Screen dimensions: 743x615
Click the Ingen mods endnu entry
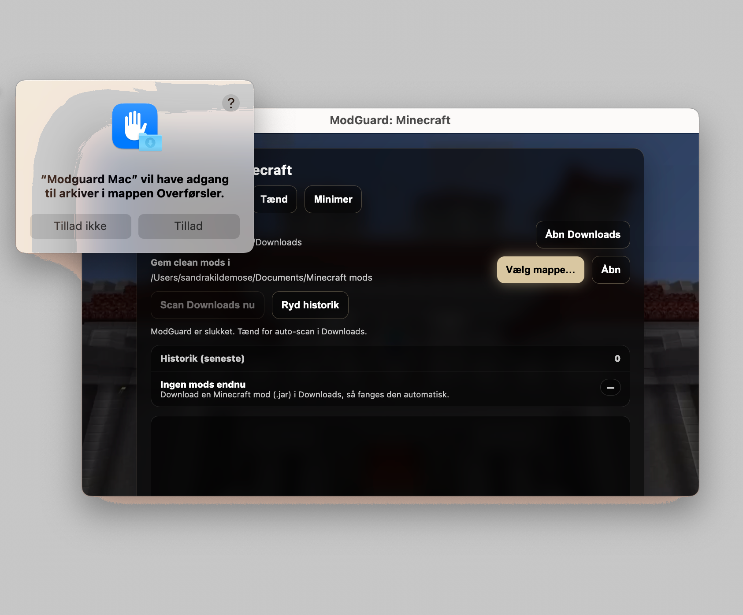point(390,389)
